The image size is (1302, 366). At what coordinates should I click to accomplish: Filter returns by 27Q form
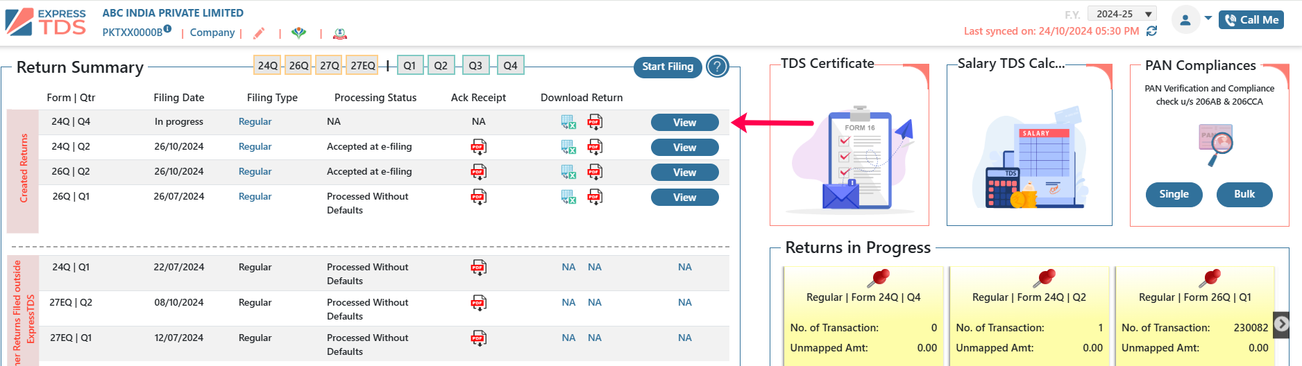tap(330, 65)
